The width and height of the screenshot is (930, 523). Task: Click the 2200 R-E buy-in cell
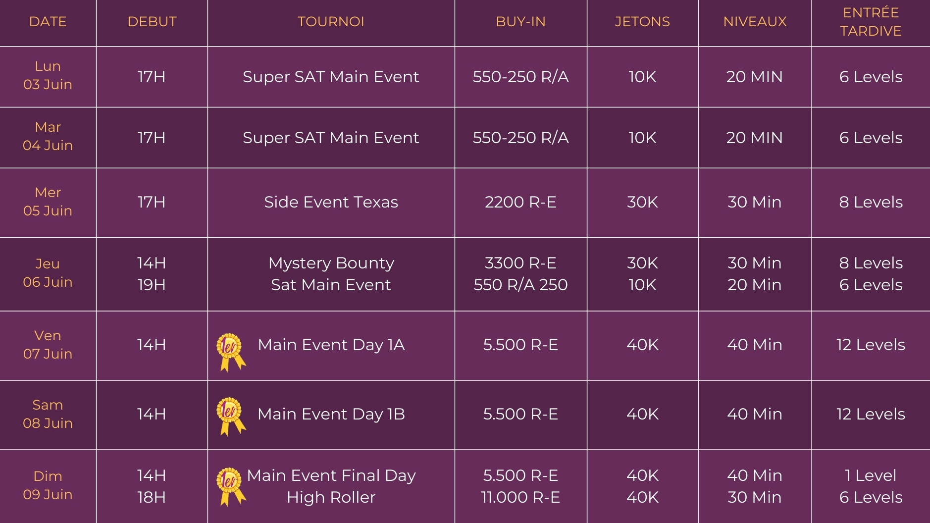coord(520,202)
